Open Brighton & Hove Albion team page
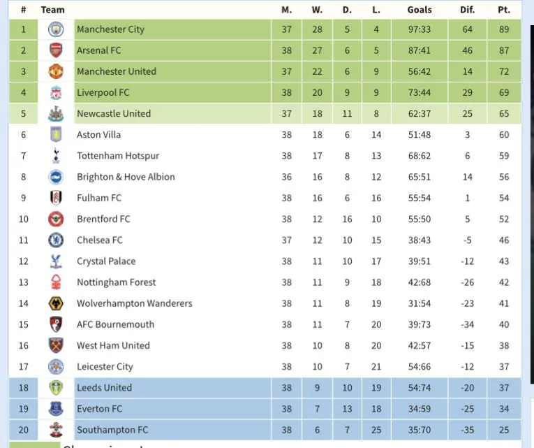Viewport: 534px width, 448px height. tap(126, 177)
